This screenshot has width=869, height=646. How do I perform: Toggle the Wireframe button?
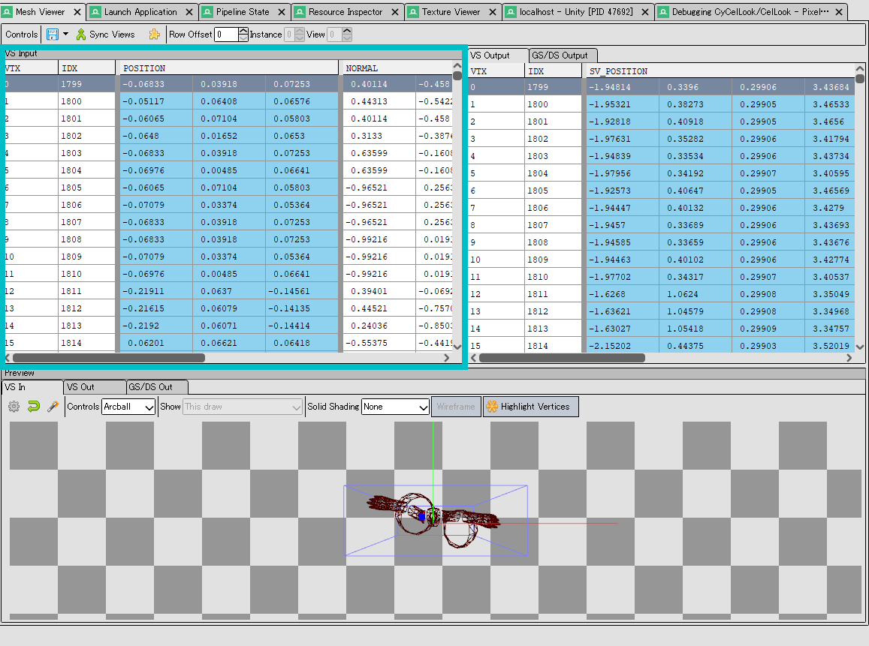click(x=455, y=407)
